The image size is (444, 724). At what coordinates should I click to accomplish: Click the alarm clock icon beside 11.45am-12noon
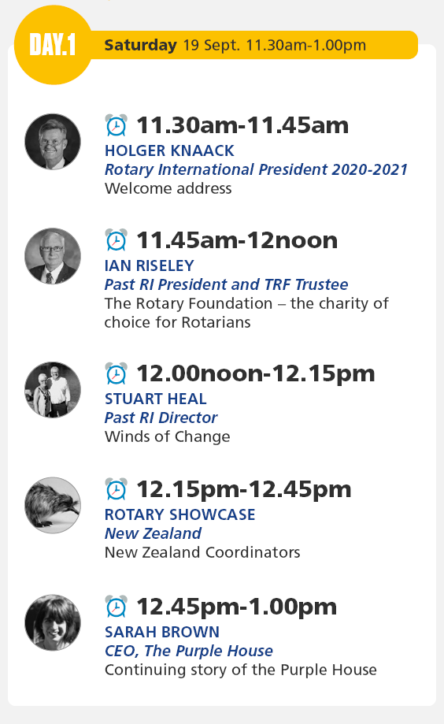click(116, 240)
